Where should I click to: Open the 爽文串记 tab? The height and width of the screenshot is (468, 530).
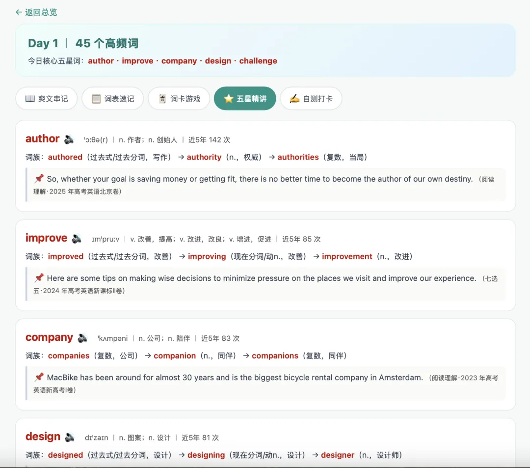click(x=46, y=98)
